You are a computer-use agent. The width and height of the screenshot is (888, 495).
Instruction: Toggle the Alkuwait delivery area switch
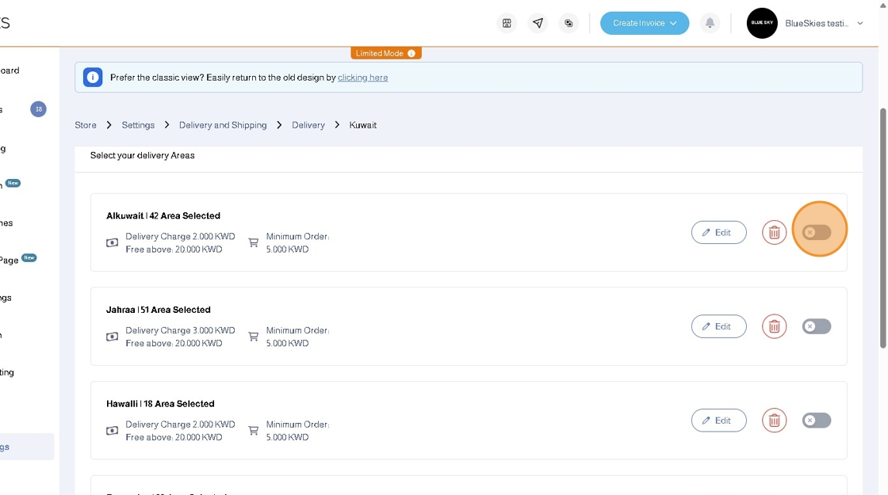(x=817, y=233)
